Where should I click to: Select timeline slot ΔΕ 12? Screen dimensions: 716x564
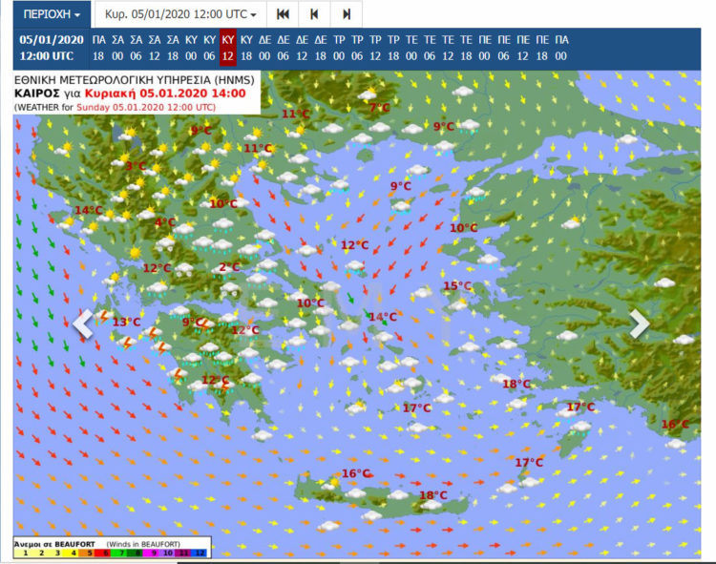tap(302, 48)
